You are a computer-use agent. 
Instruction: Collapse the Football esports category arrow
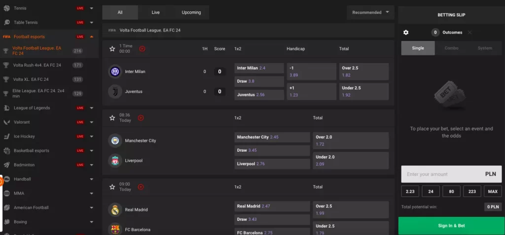91,36
